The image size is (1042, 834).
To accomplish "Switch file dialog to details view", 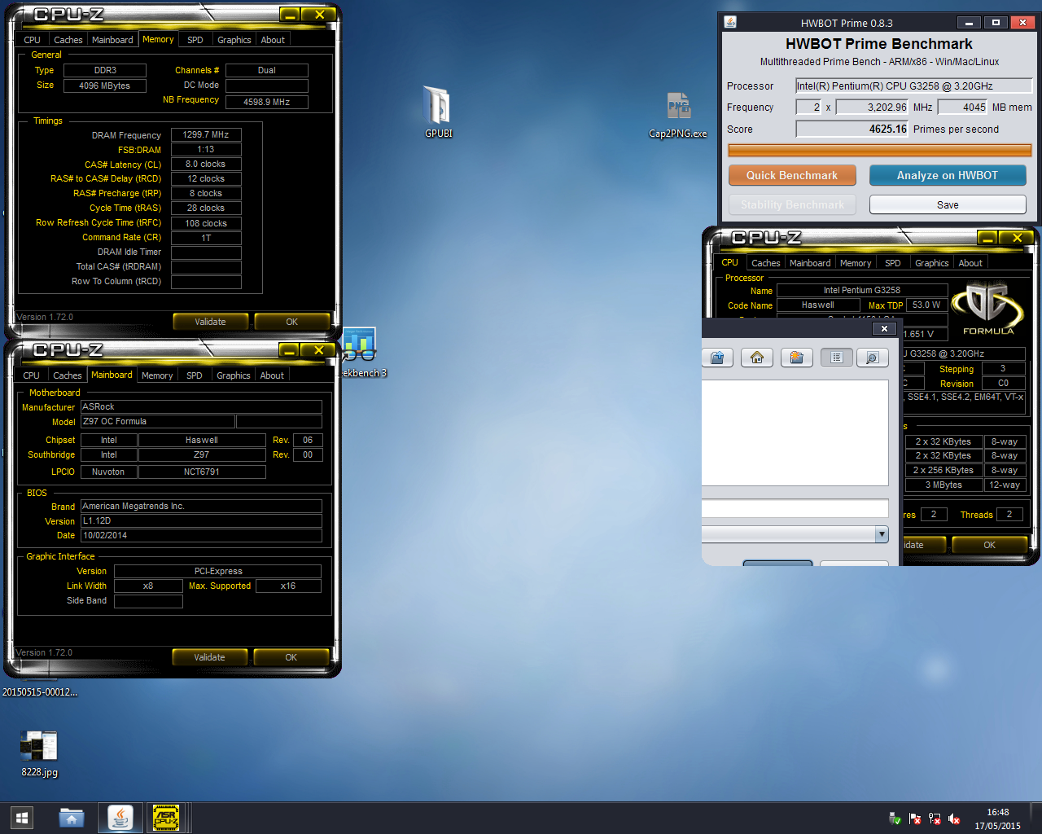I will (x=872, y=358).
